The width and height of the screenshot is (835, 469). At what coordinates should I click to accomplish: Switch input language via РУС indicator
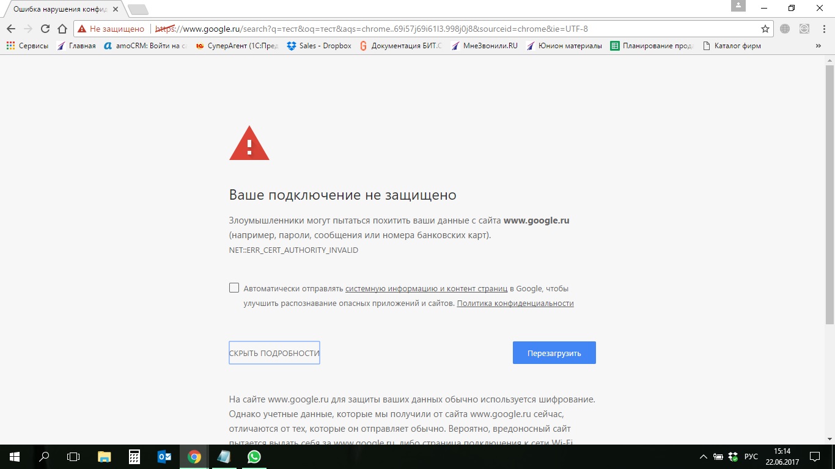pyautogui.click(x=751, y=457)
